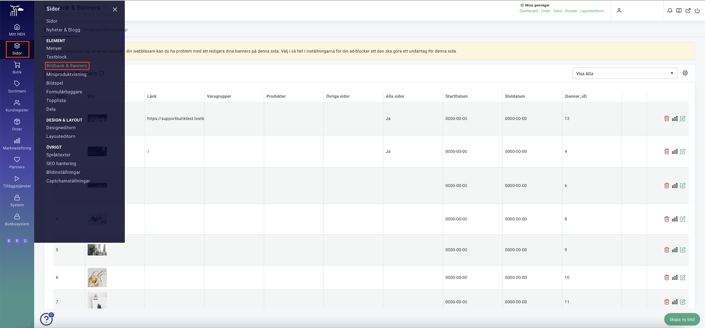The height and width of the screenshot is (328, 705).
Task: Show statistics for banner id 4
Action: point(675,151)
